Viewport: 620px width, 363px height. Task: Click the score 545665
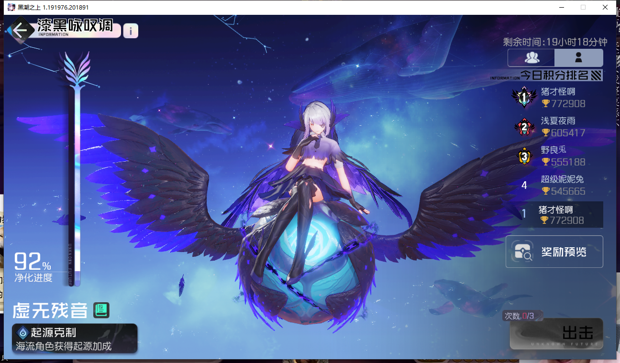coord(568,191)
